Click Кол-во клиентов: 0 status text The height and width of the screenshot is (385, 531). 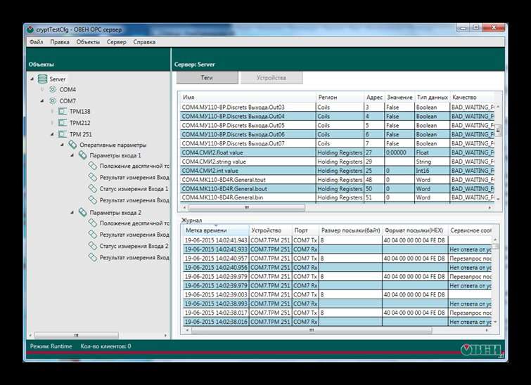(x=105, y=346)
